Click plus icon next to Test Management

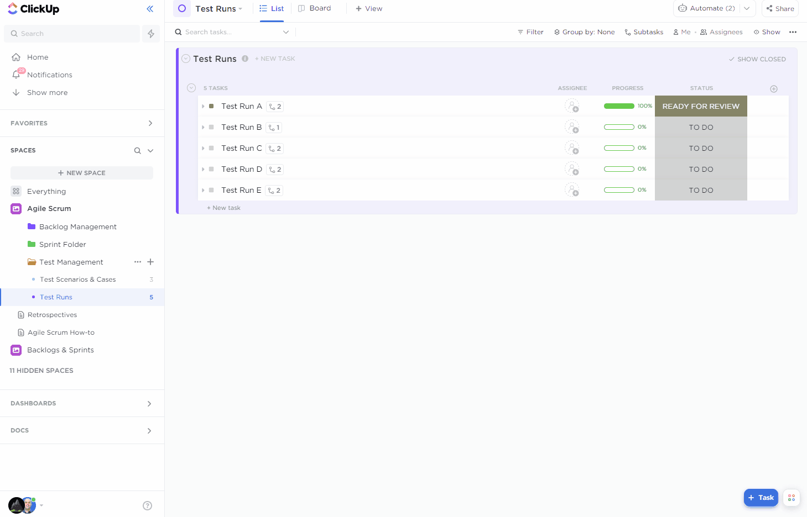pos(150,262)
